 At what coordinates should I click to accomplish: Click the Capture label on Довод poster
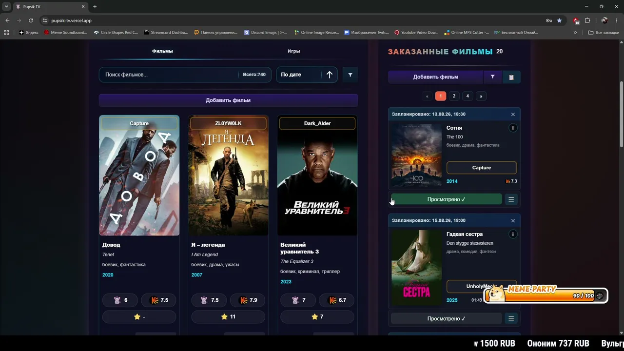(139, 123)
